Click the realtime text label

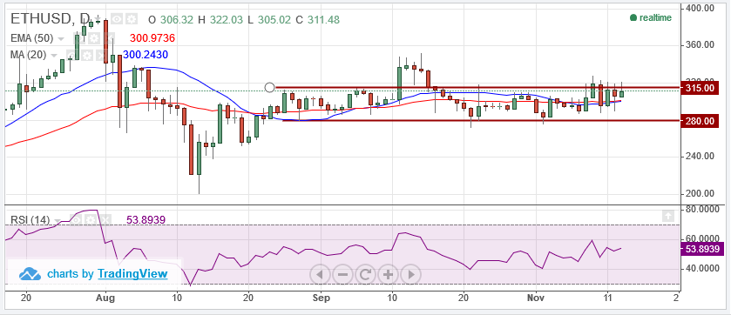click(x=655, y=17)
